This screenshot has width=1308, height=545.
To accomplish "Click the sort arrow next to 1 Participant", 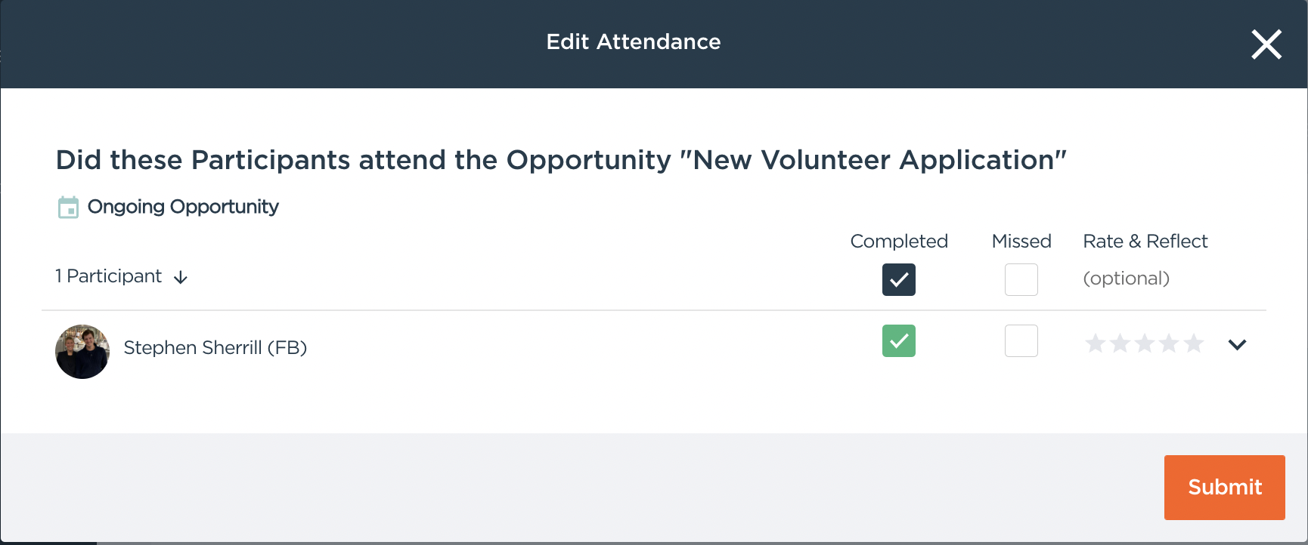I will (x=181, y=278).
